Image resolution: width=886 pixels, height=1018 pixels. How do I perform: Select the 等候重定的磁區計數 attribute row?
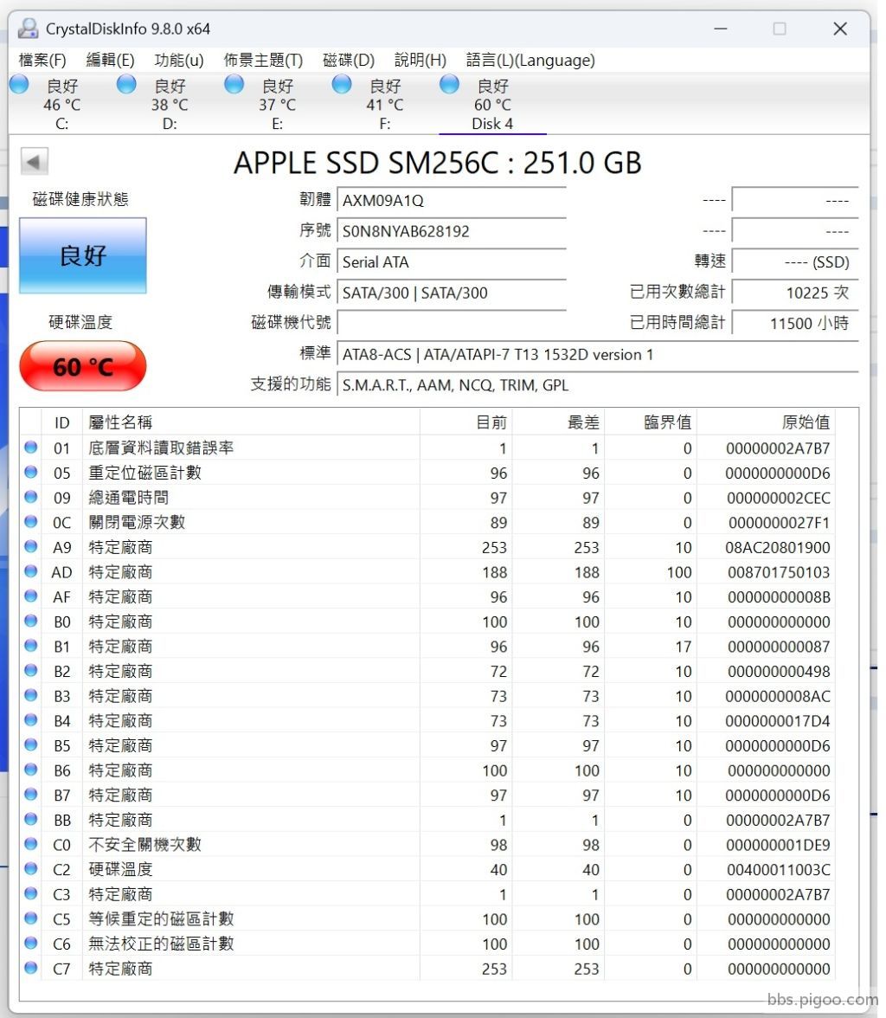[x=427, y=919]
